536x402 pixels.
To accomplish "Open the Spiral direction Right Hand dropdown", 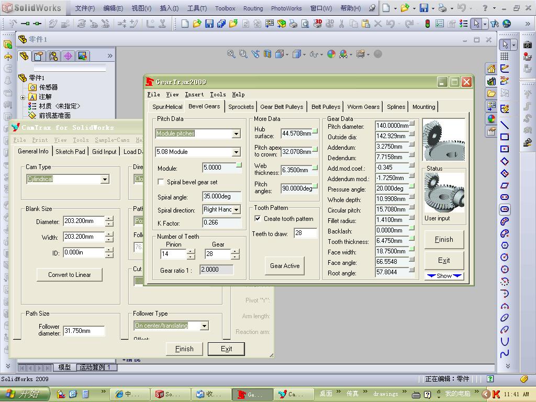I will (236, 209).
